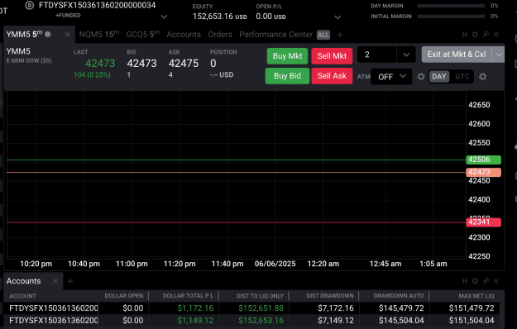The image size is (517, 329).
Task: Click the green 42506 price marker
Action: click(x=483, y=160)
